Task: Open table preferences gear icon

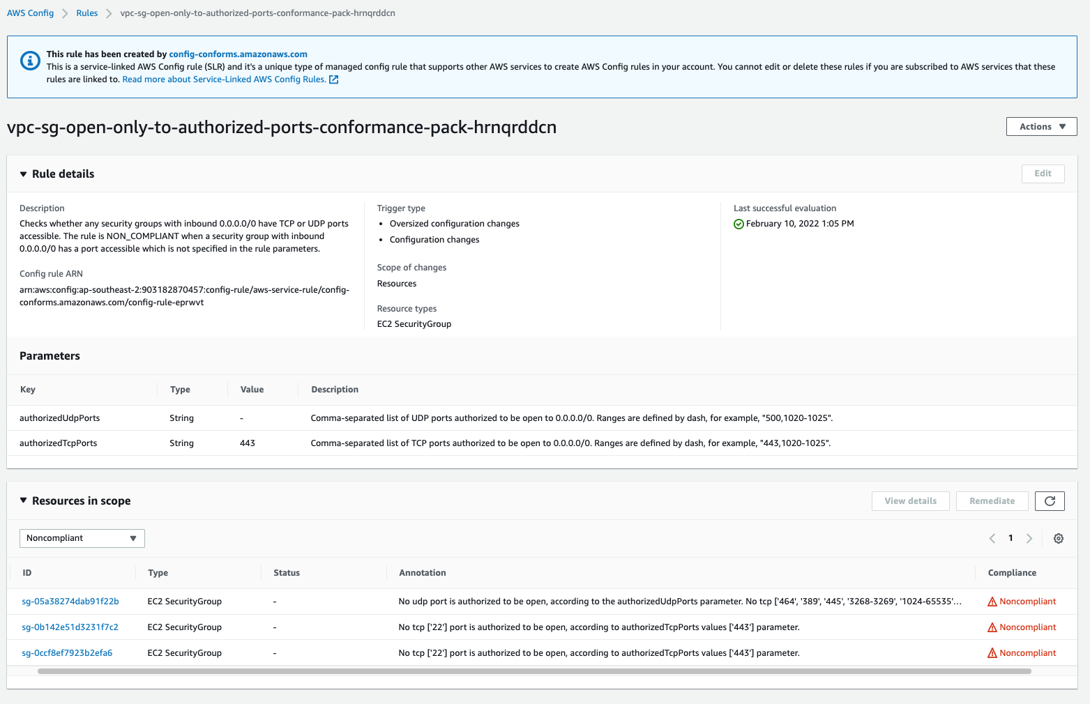Action: tap(1059, 539)
